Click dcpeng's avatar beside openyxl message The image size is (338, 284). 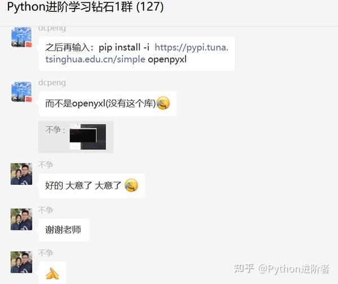(21, 92)
